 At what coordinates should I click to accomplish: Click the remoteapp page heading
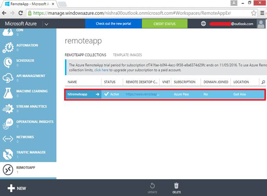(83, 41)
